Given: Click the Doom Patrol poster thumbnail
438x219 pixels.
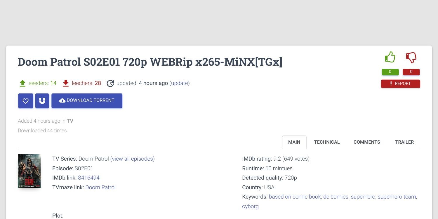Looking at the screenshot, I should pyautogui.click(x=29, y=171).
